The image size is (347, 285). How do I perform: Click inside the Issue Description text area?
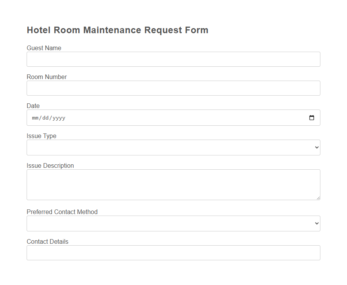173,184
